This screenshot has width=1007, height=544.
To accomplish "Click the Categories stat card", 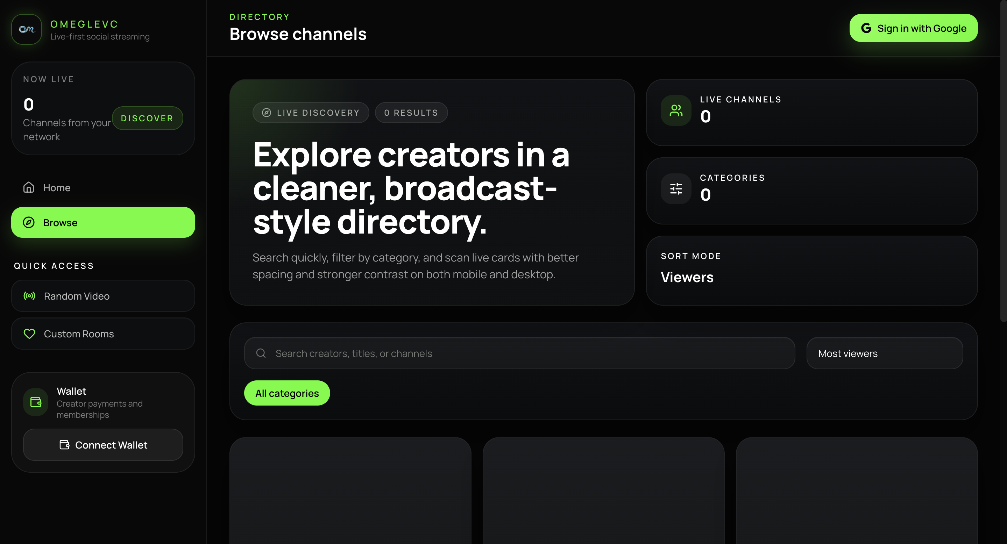I will click(x=812, y=191).
